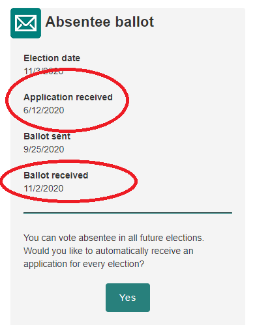Click the Ballot received label
The width and height of the screenshot is (255, 325).
coord(55,175)
